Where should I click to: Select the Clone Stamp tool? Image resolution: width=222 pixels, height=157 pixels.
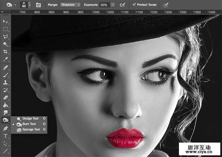(x=5, y=83)
